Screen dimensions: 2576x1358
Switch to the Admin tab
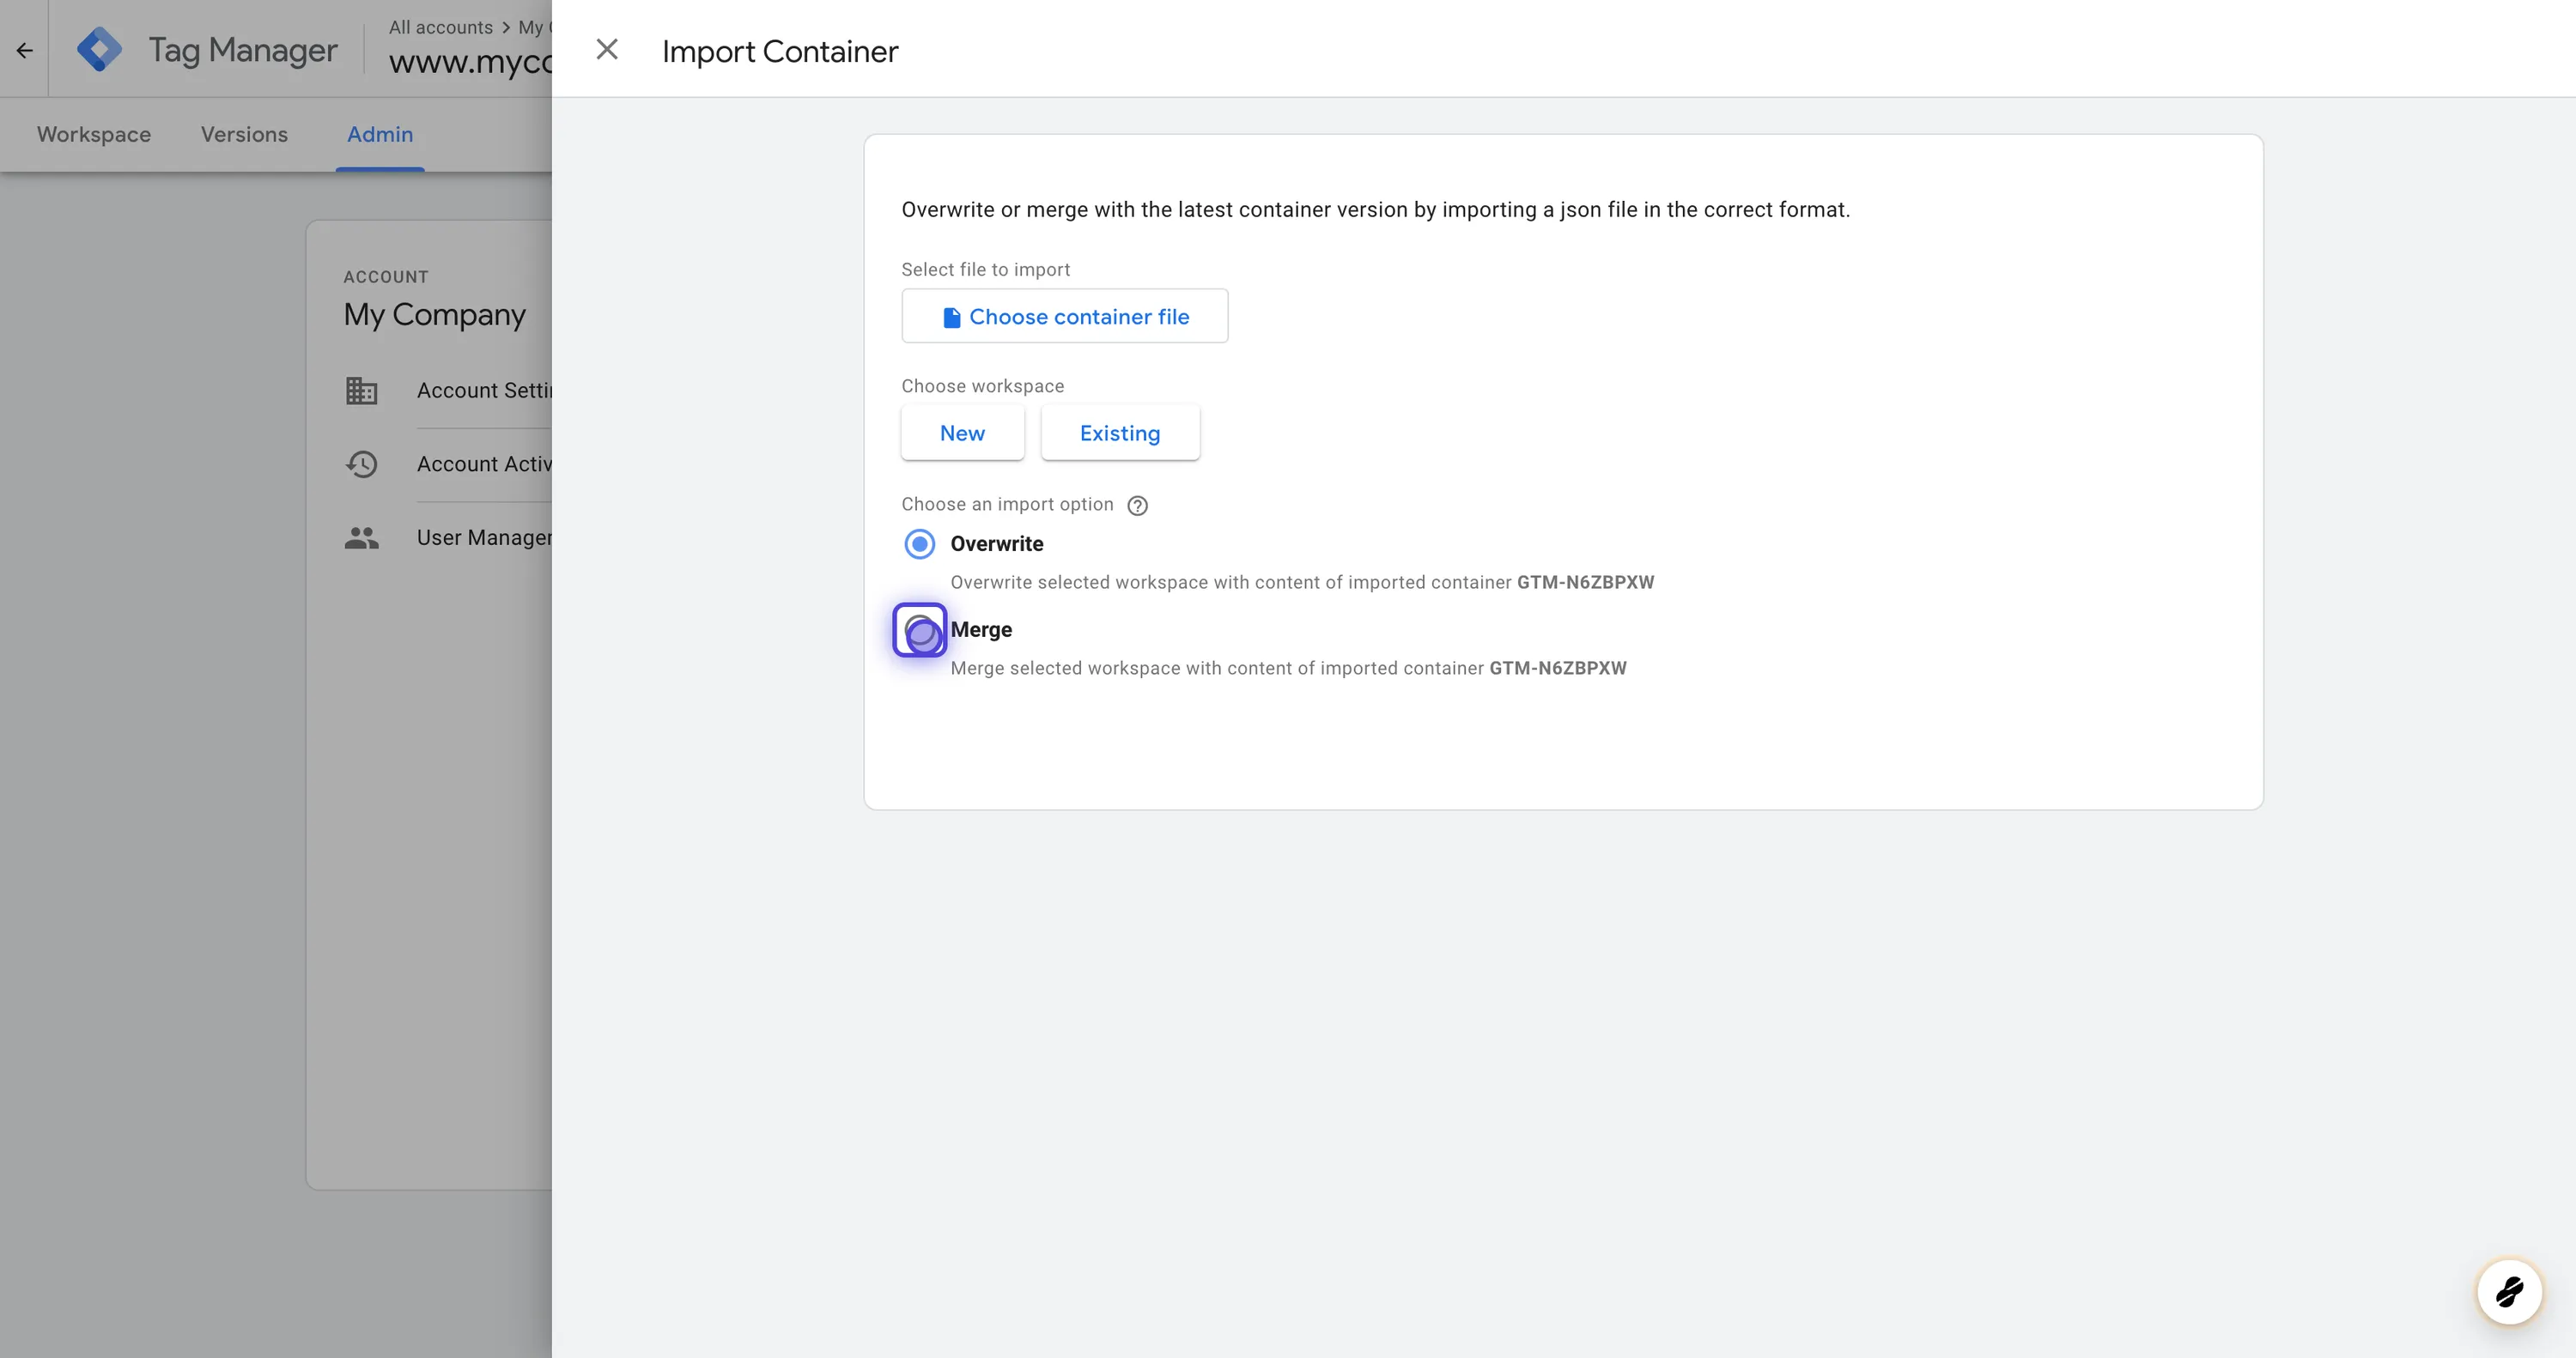pos(378,135)
